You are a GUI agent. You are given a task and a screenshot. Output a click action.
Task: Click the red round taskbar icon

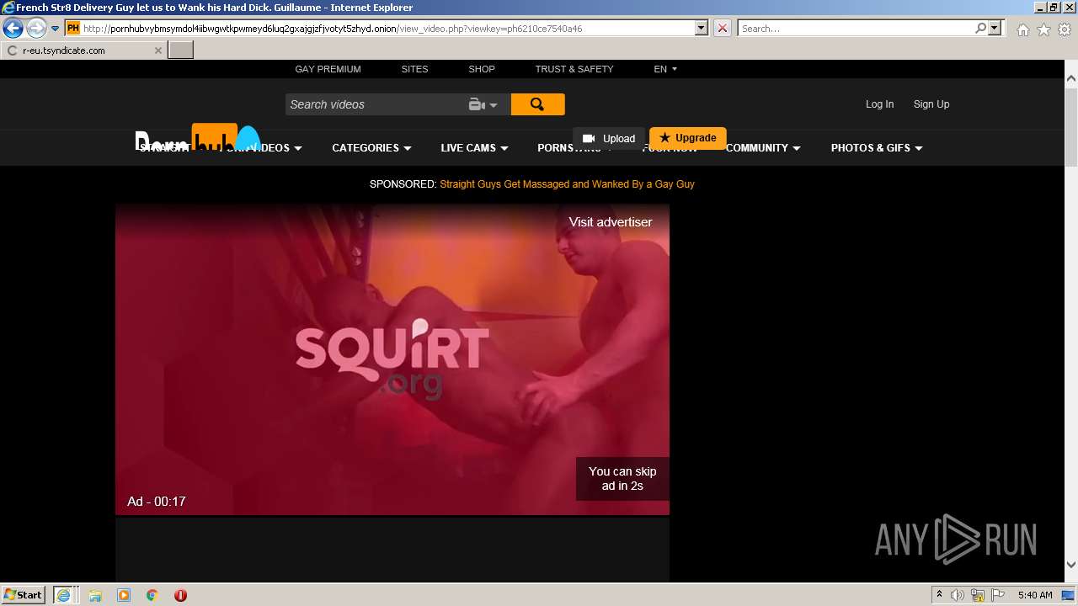tap(180, 595)
